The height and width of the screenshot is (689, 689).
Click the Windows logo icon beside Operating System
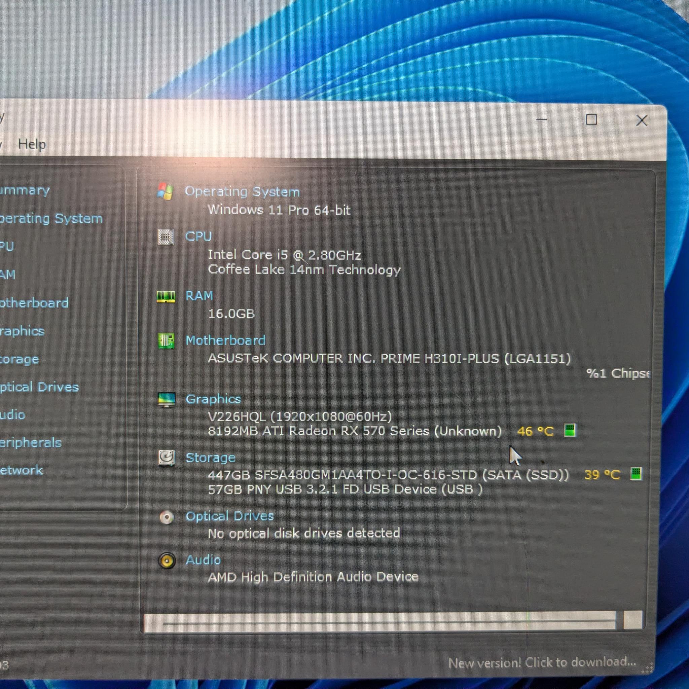pyautogui.click(x=165, y=192)
